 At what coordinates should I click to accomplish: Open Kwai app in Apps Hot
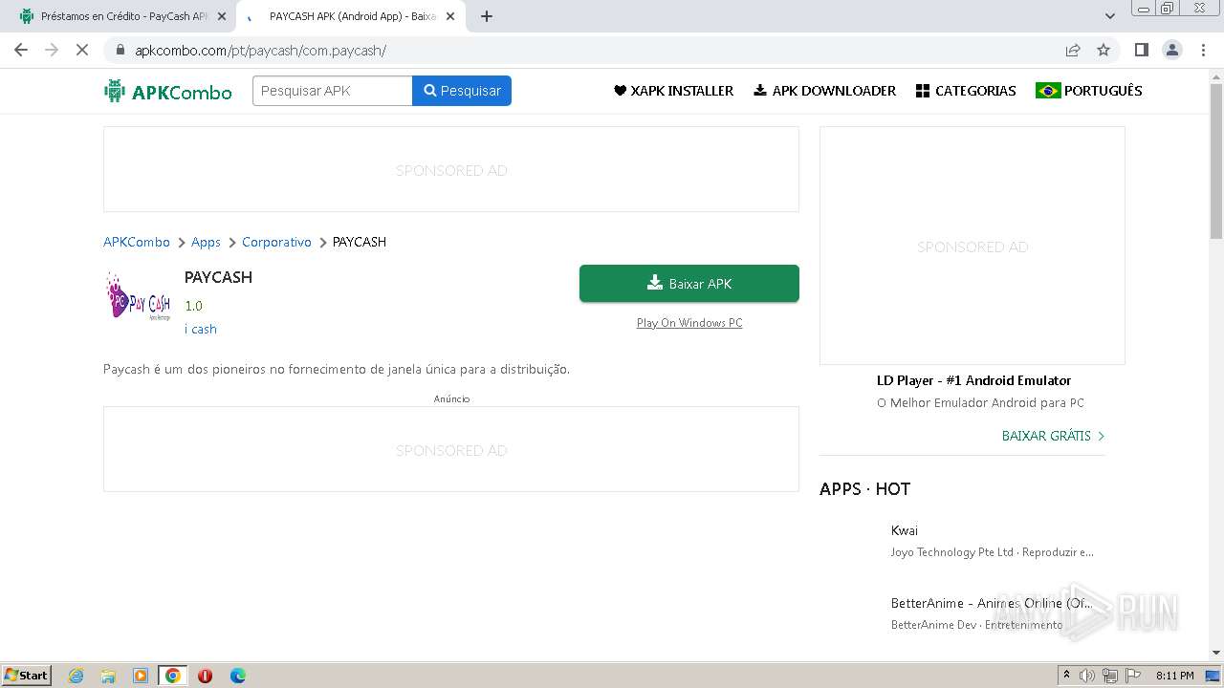[x=905, y=530]
